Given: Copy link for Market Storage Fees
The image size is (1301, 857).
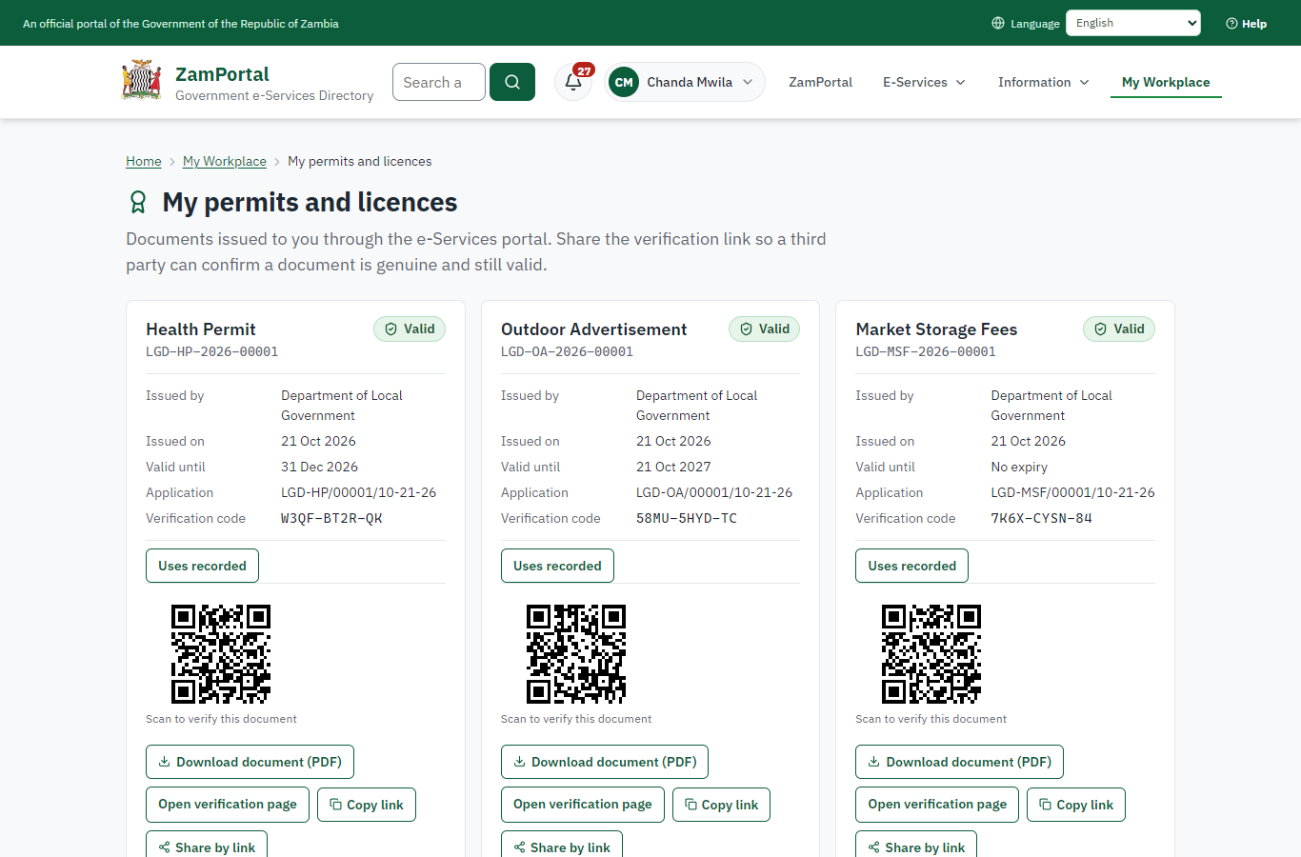Looking at the screenshot, I should click(x=1076, y=805).
